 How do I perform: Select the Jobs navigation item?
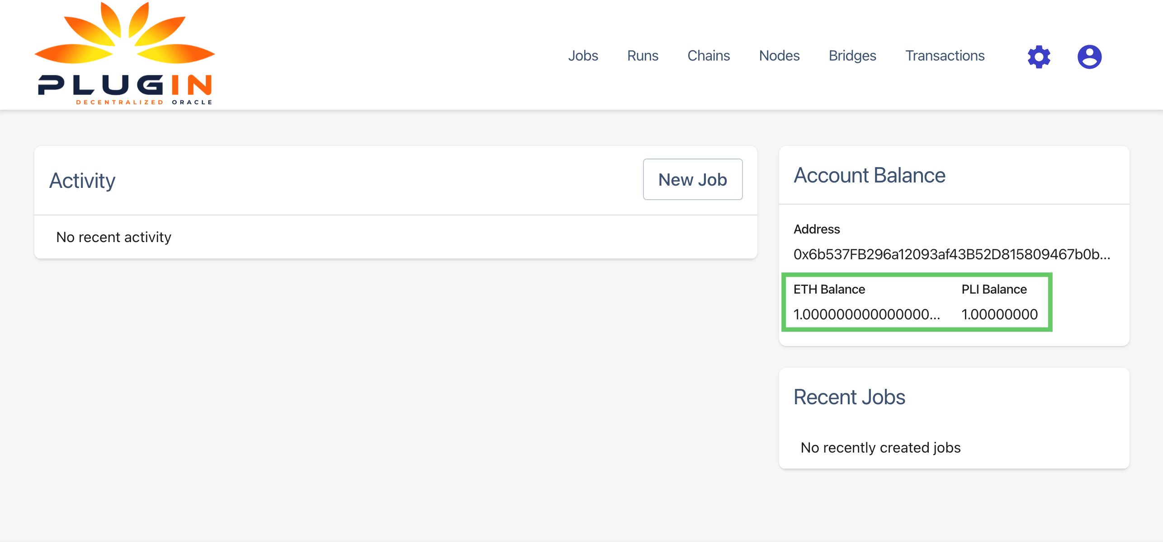[x=584, y=56]
